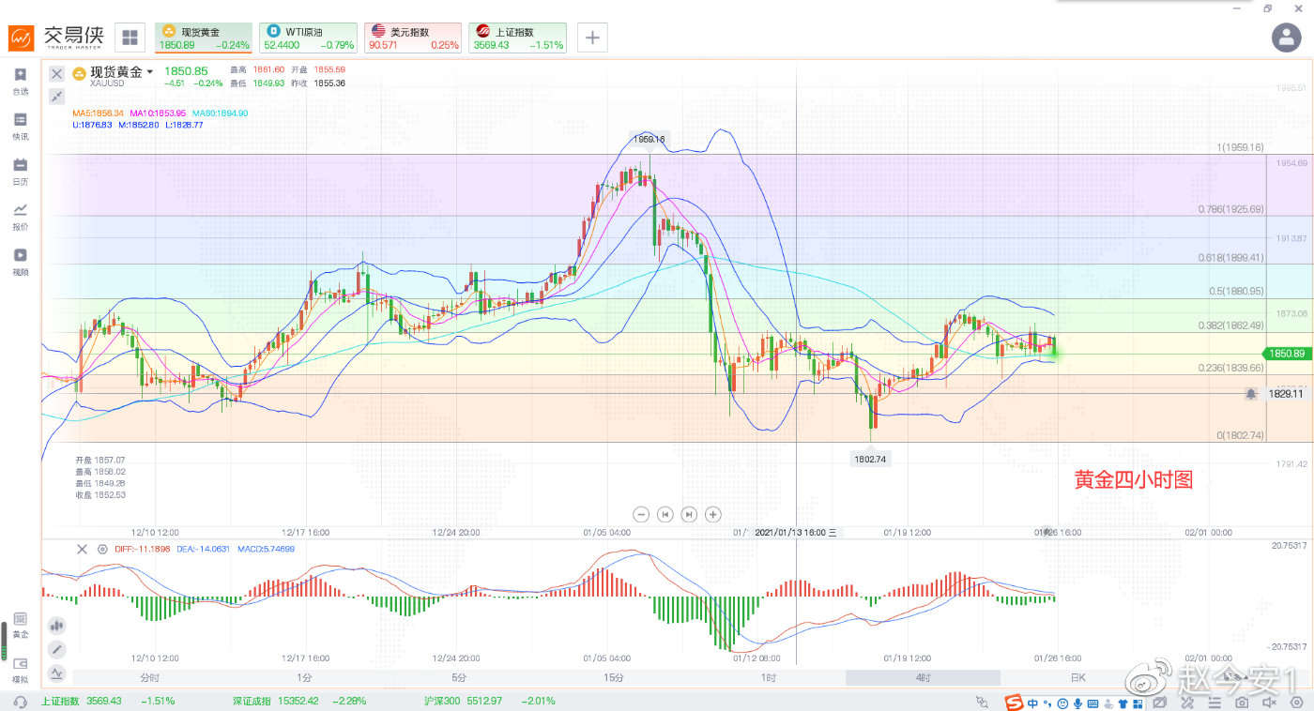Open customer service headset icon

21,701
